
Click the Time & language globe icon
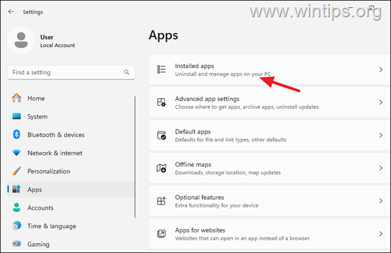(17, 226)
